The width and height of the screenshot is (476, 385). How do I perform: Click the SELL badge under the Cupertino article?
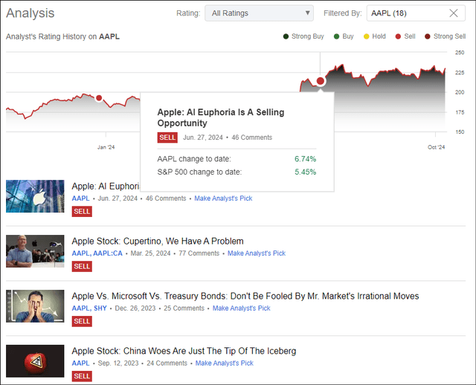tap(82, 266)
